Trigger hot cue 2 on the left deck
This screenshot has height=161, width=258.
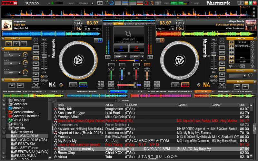(x=16, y=44)
